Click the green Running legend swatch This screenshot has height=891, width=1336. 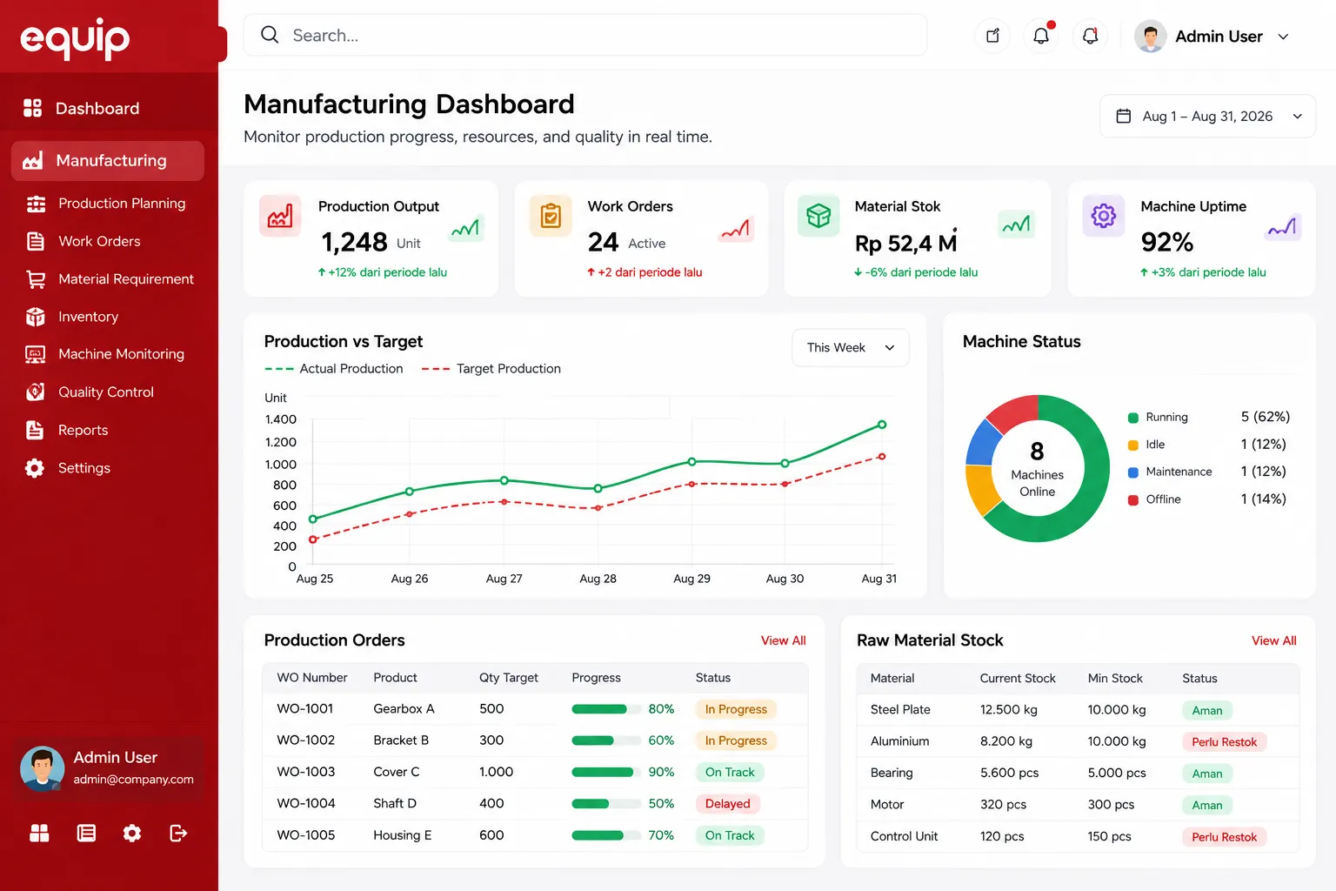coord(1133,418)
